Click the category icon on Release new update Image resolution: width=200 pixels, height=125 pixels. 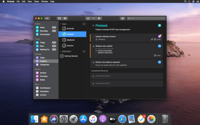tap(159, 46)
